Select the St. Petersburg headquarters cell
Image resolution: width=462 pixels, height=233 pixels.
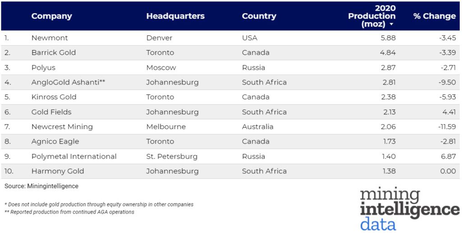(x=172, y=156)
